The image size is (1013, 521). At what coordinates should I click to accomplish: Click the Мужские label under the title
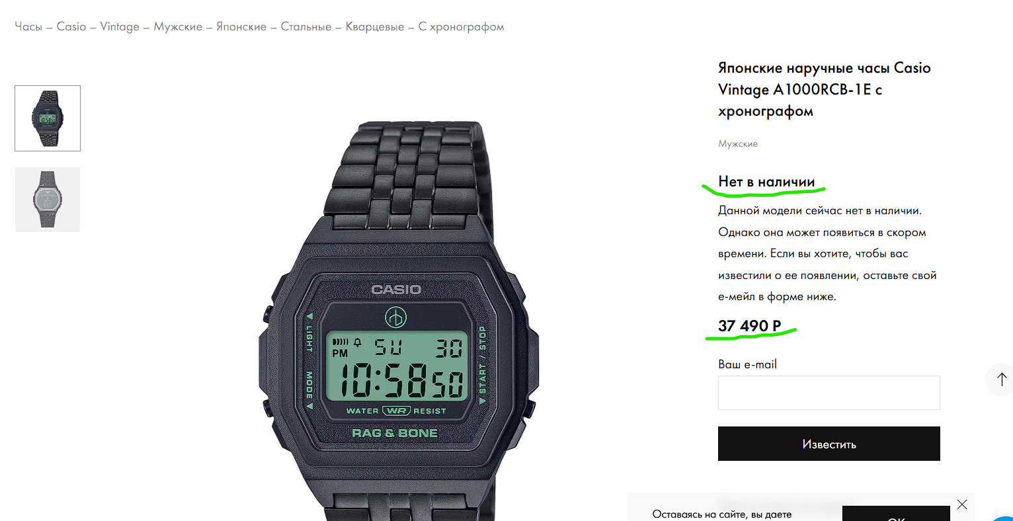[x=738, y=143]
